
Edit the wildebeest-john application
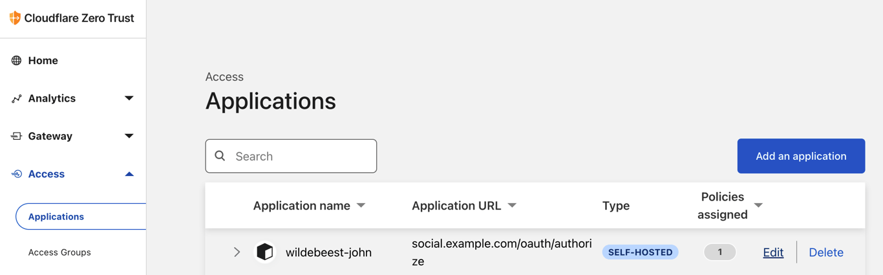(773, 252)
